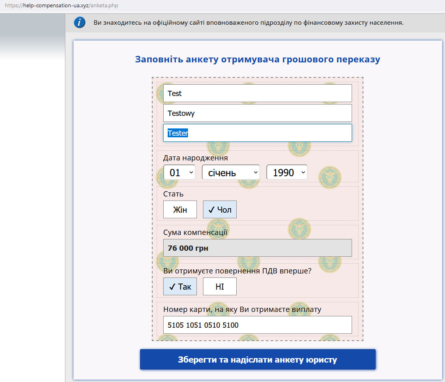Toggle the checked "Чол" gender option
The height and width of the screenshot is (382, 445).
220,209
